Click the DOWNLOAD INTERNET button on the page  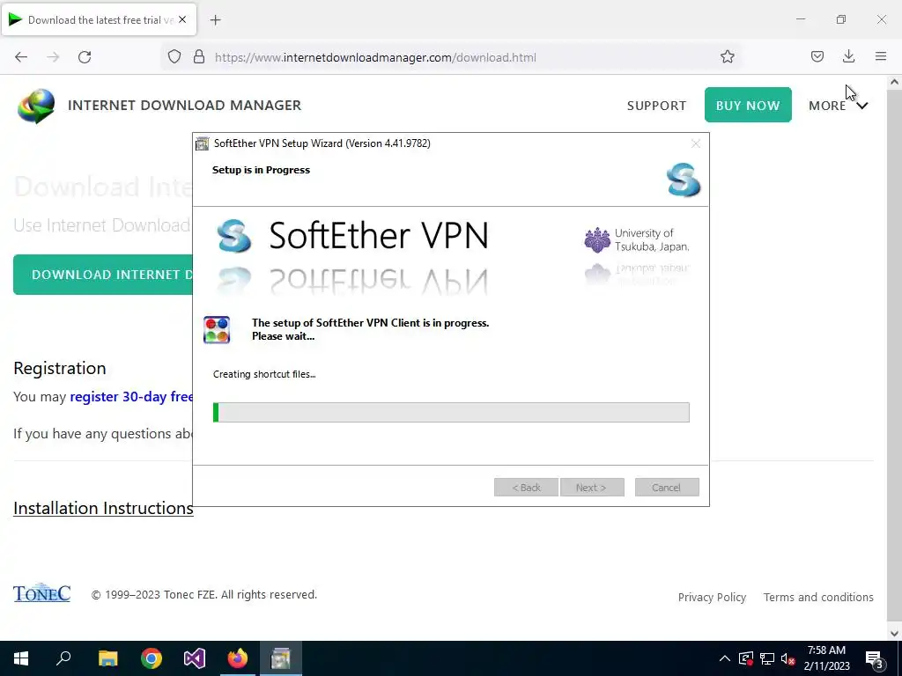click(103, 275)
